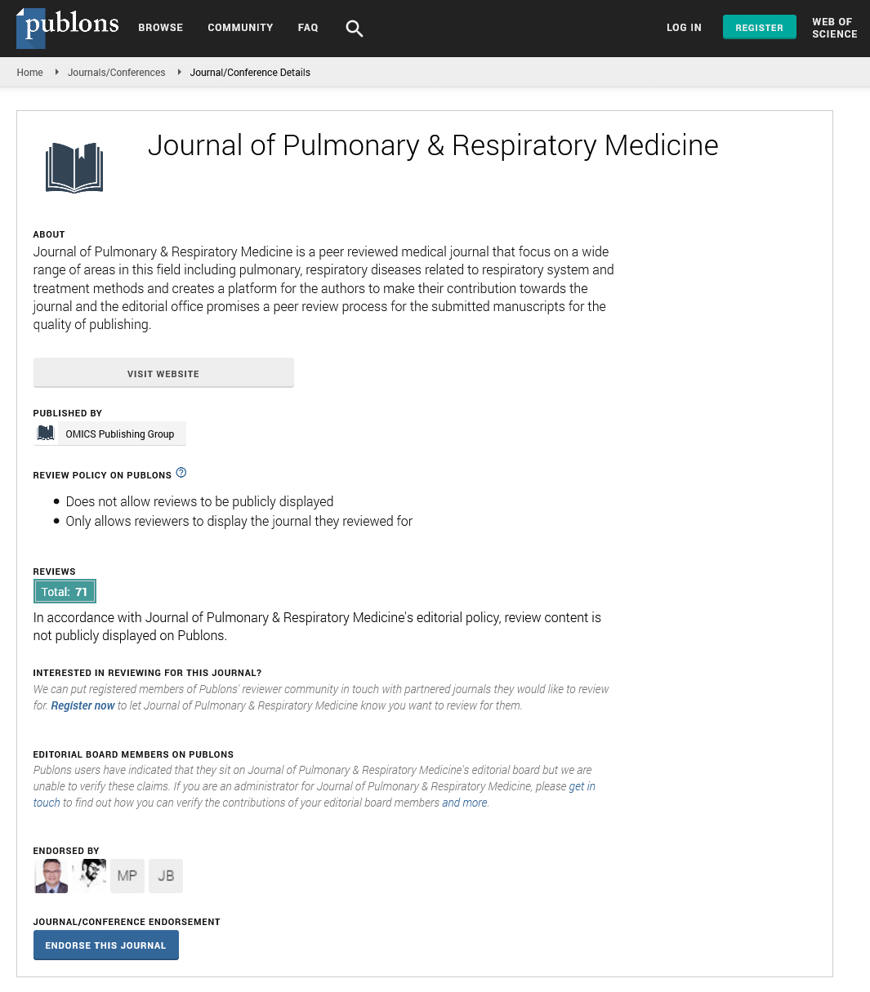
Task: Open the second endorser's sketch avatar
Action: coord(90,875)
